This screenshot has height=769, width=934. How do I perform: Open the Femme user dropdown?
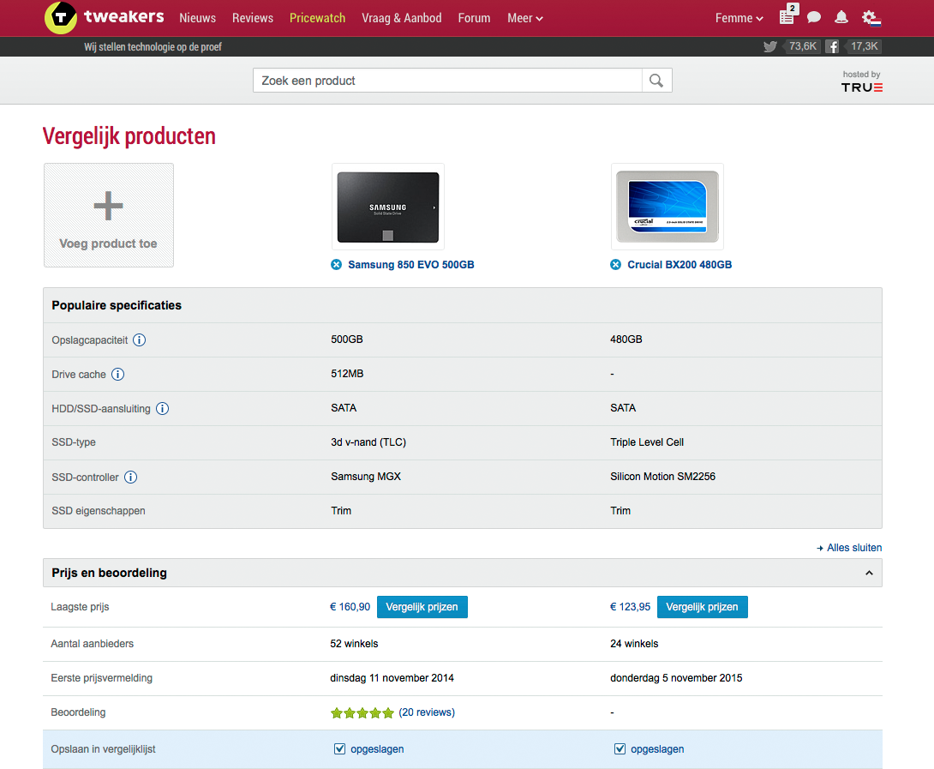pos(739,18)
